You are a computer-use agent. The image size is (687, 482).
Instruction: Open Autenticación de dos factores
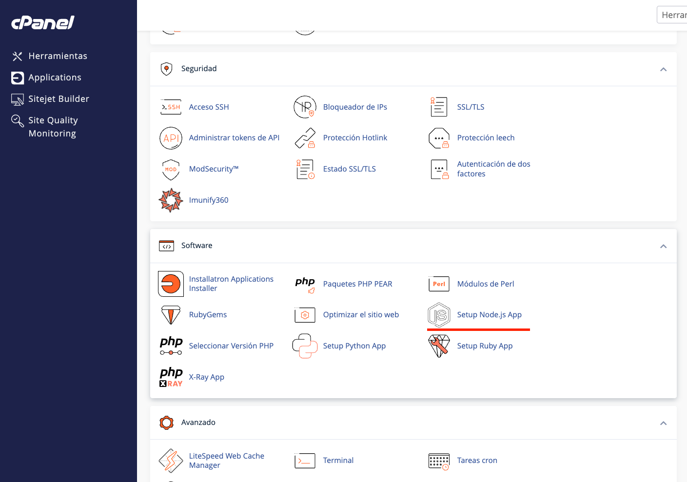pyautogui.click(x=493, y=169)
